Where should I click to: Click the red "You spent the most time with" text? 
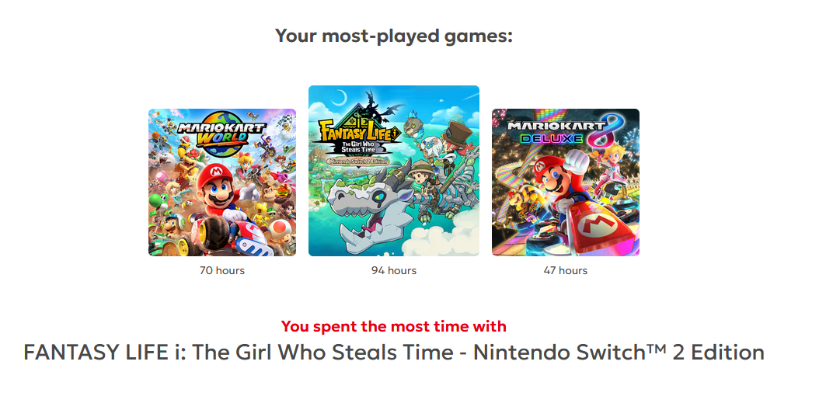[394, 326]
